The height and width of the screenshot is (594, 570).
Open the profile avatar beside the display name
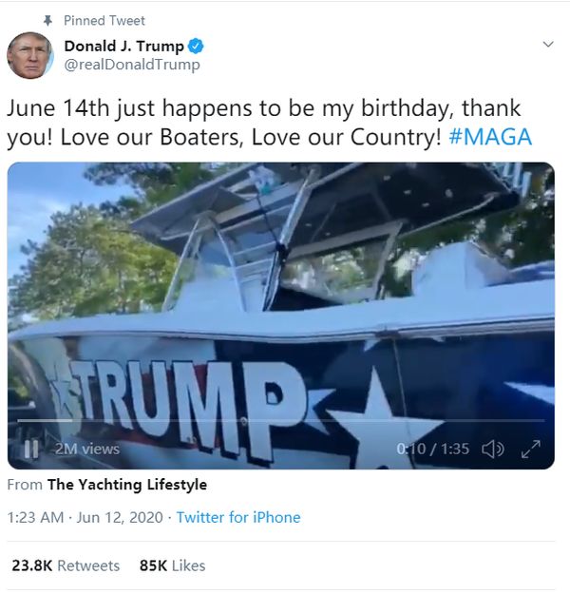pyautogui.click(x=29, y=55)
